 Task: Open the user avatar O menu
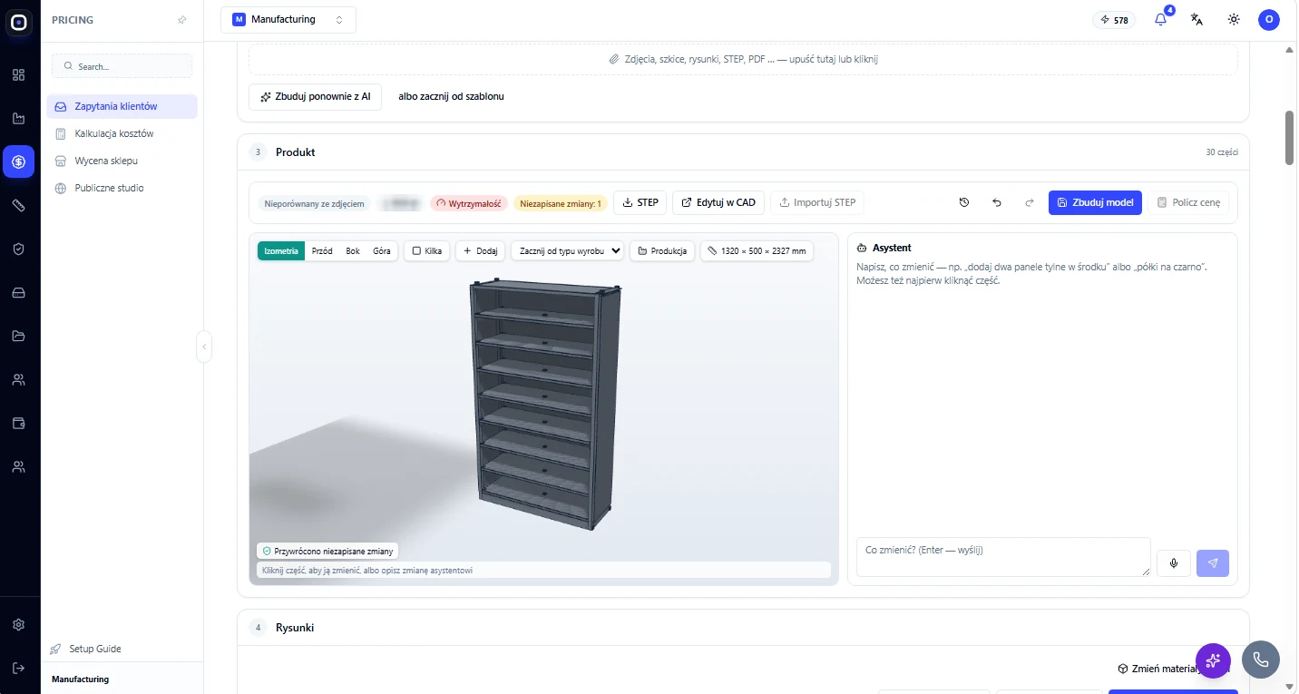[x=1269, y=19]
